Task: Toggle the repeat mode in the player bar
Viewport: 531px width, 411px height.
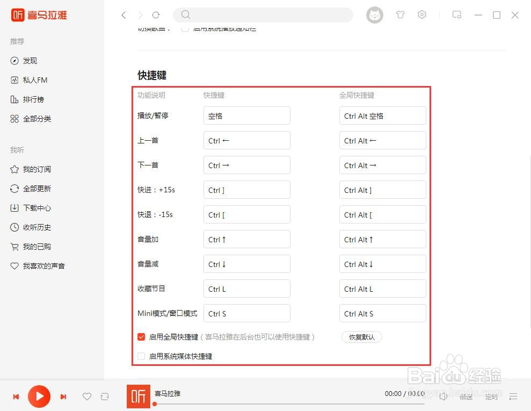Action: point(105,396)
